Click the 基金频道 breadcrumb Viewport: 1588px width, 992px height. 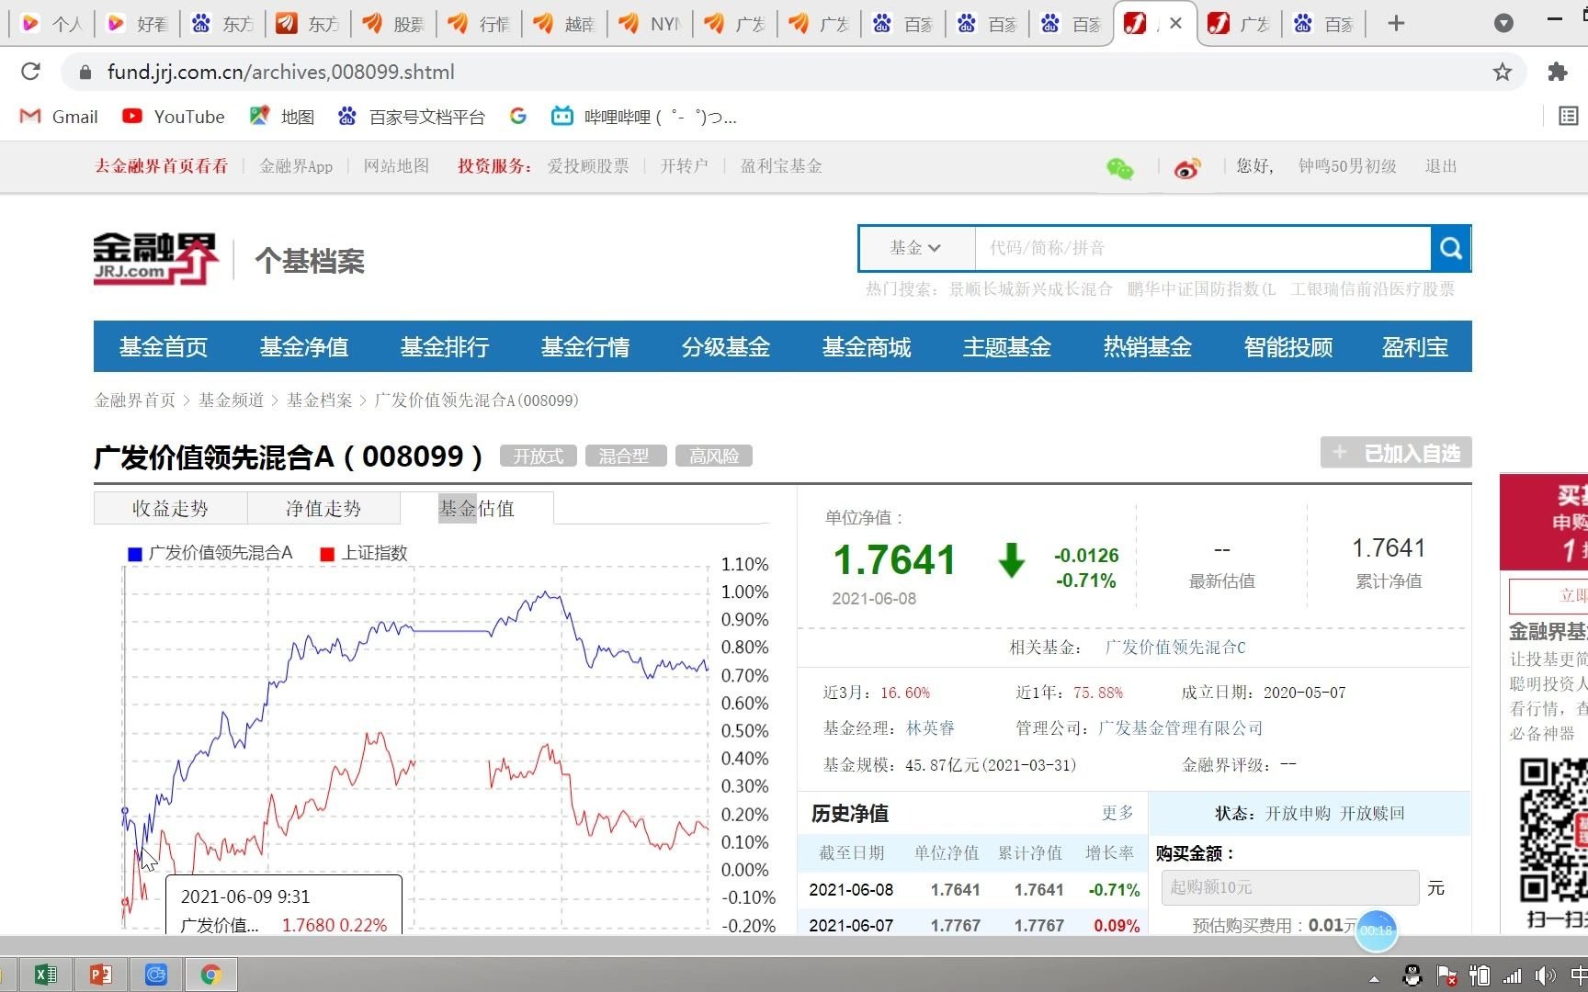pyautogui.click(x=231, y=400)
